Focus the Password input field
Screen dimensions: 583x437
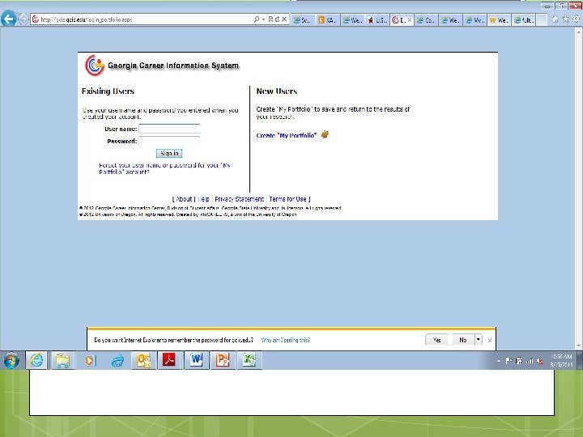click(169, 141)
